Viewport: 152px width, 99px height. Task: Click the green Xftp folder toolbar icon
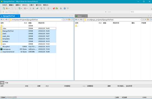(57, 9)
